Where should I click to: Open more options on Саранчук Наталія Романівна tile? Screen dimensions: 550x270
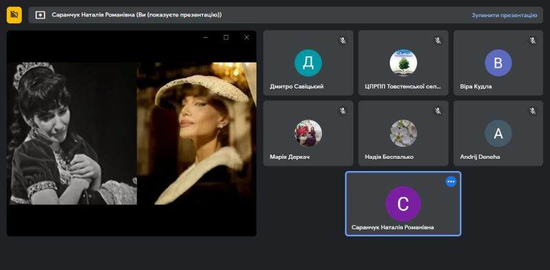451,181
